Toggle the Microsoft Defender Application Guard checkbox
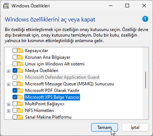 (15, 77)
